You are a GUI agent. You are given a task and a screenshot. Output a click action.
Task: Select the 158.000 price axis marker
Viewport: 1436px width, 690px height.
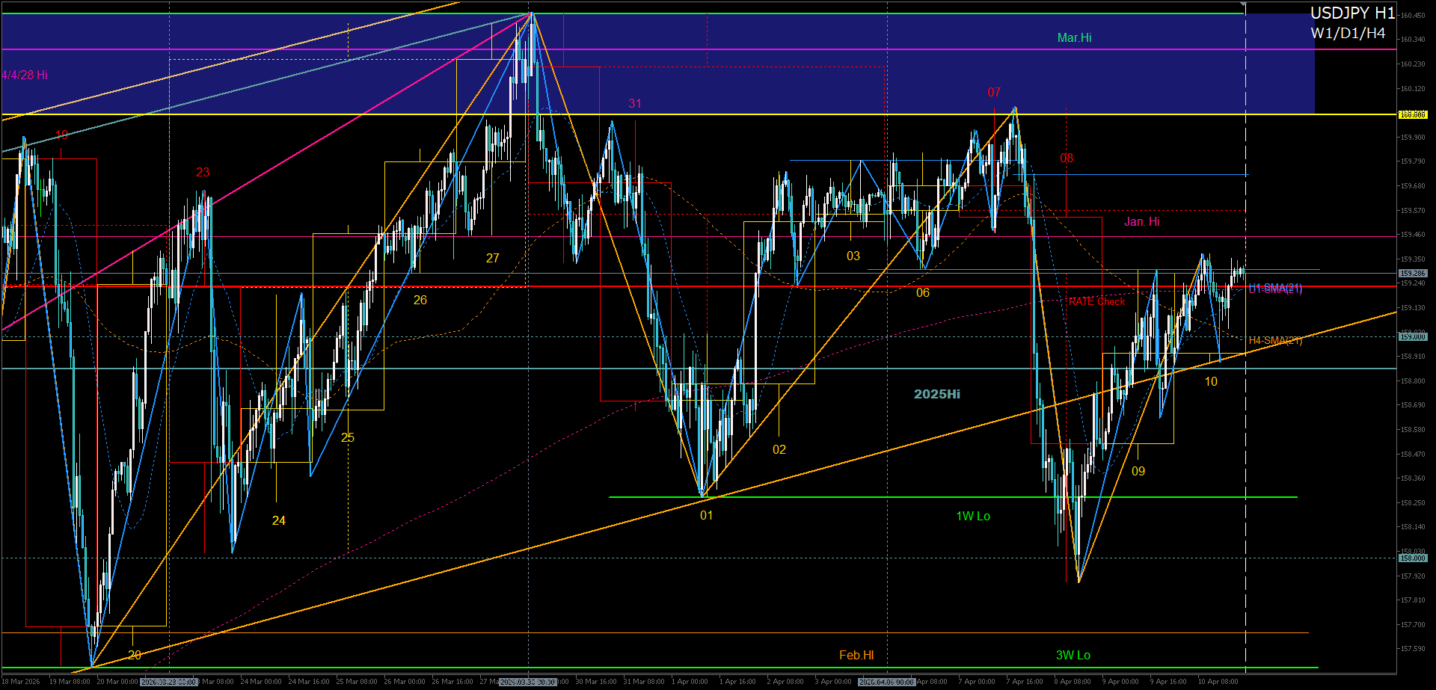coord(1413,558)
